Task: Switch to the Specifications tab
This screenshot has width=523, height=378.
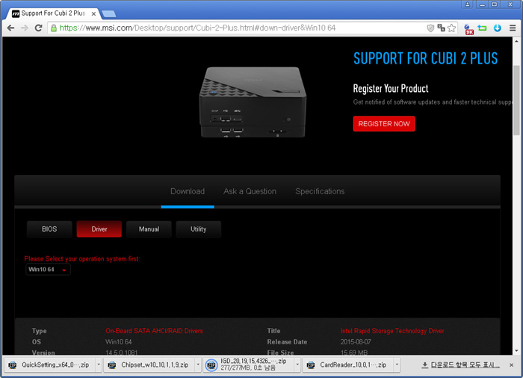Action: point(320,191)
